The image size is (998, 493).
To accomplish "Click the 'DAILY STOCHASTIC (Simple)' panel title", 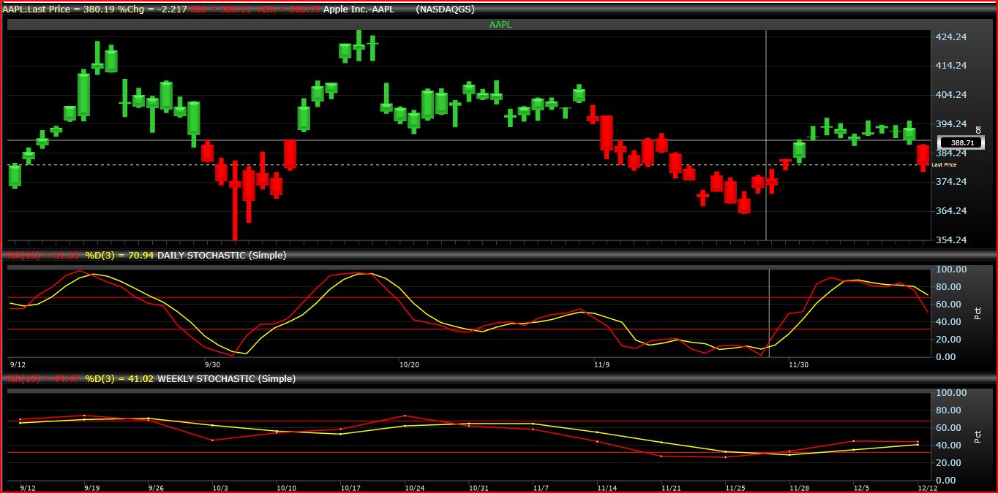I will click(x=222, y=256).
